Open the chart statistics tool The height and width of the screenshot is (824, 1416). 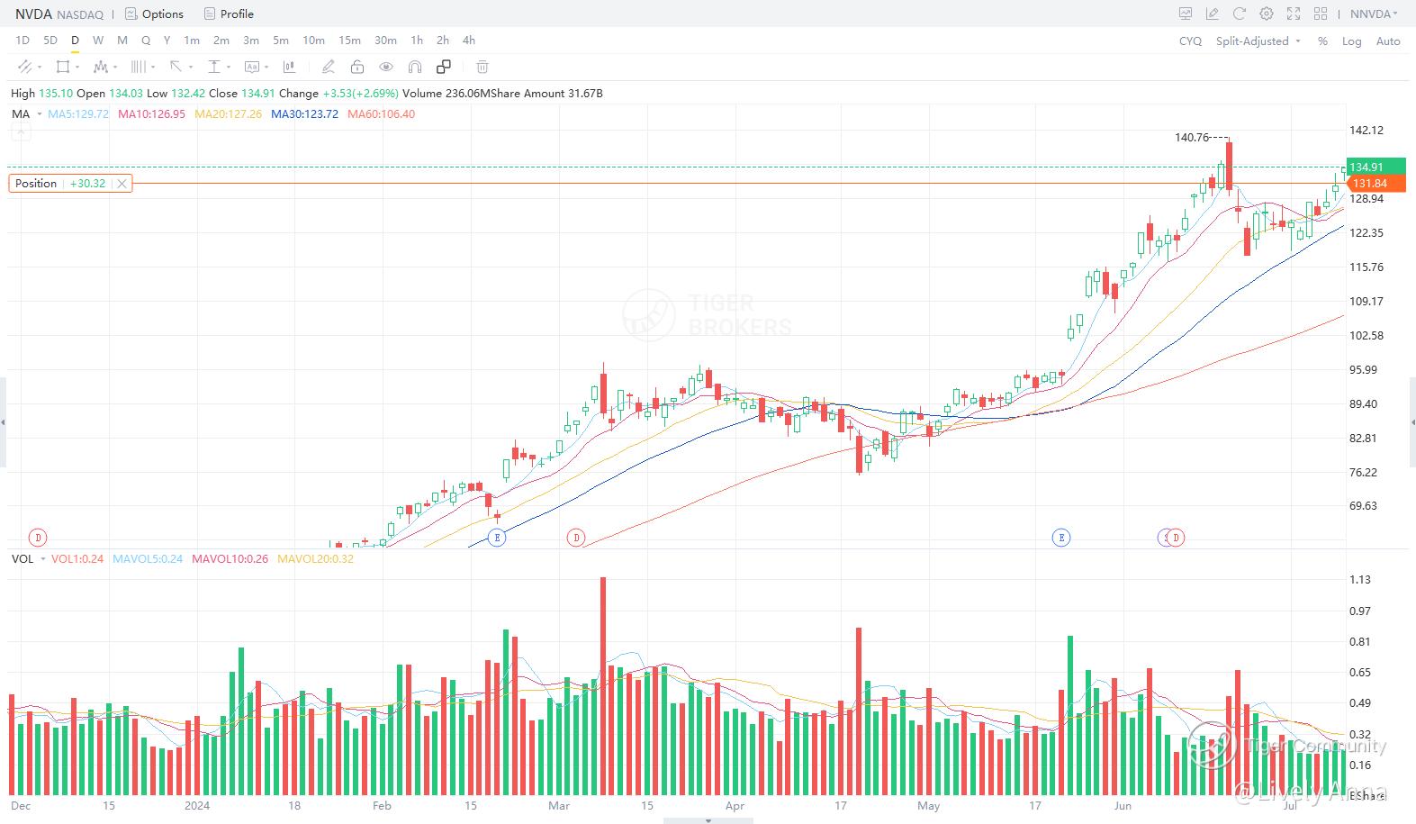(x=289, y=67)
